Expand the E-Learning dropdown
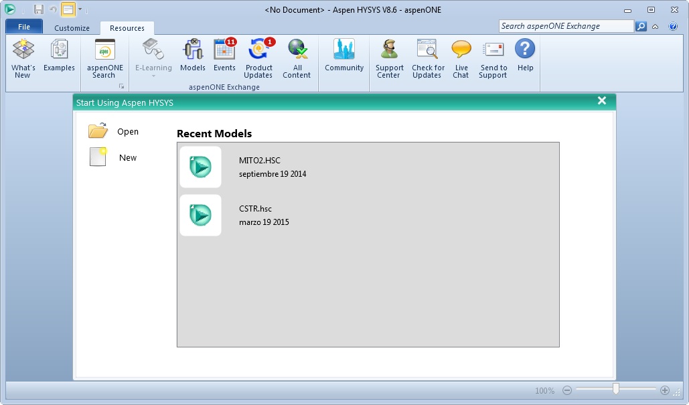 153,75
